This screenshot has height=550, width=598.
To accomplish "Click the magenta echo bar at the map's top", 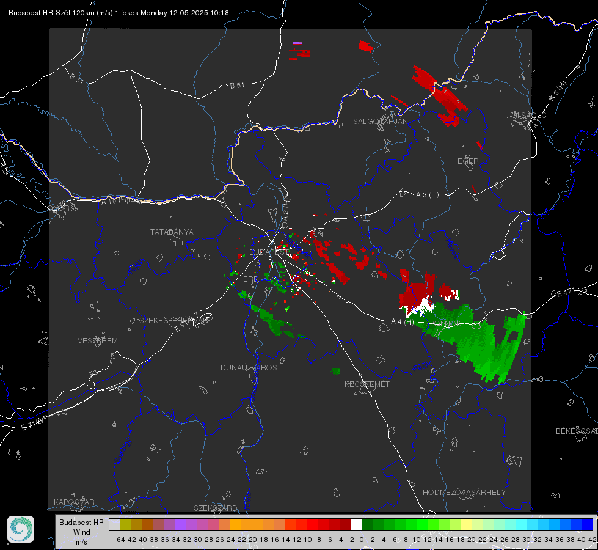I will coord(297,43).
